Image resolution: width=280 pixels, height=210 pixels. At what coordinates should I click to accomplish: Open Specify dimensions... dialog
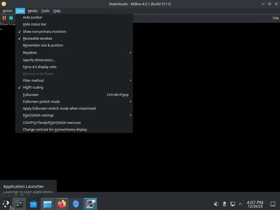coord(74,60)
